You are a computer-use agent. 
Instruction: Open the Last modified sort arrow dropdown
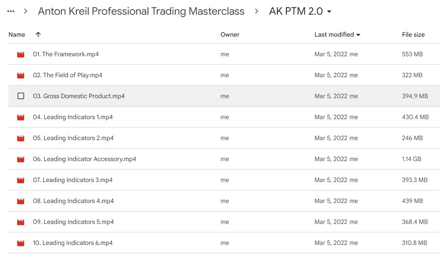pyautogui.click(x=358, y=35)
